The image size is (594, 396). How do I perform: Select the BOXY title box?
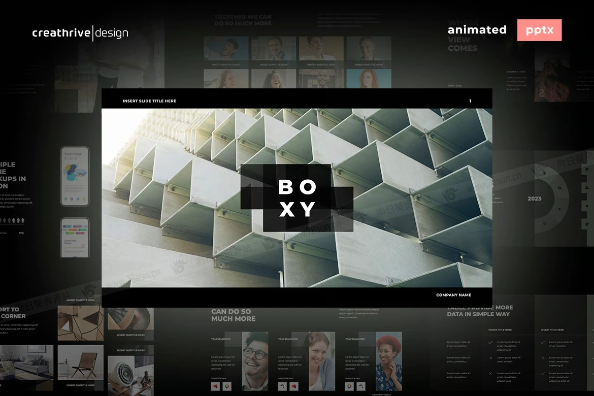point(296,198)
